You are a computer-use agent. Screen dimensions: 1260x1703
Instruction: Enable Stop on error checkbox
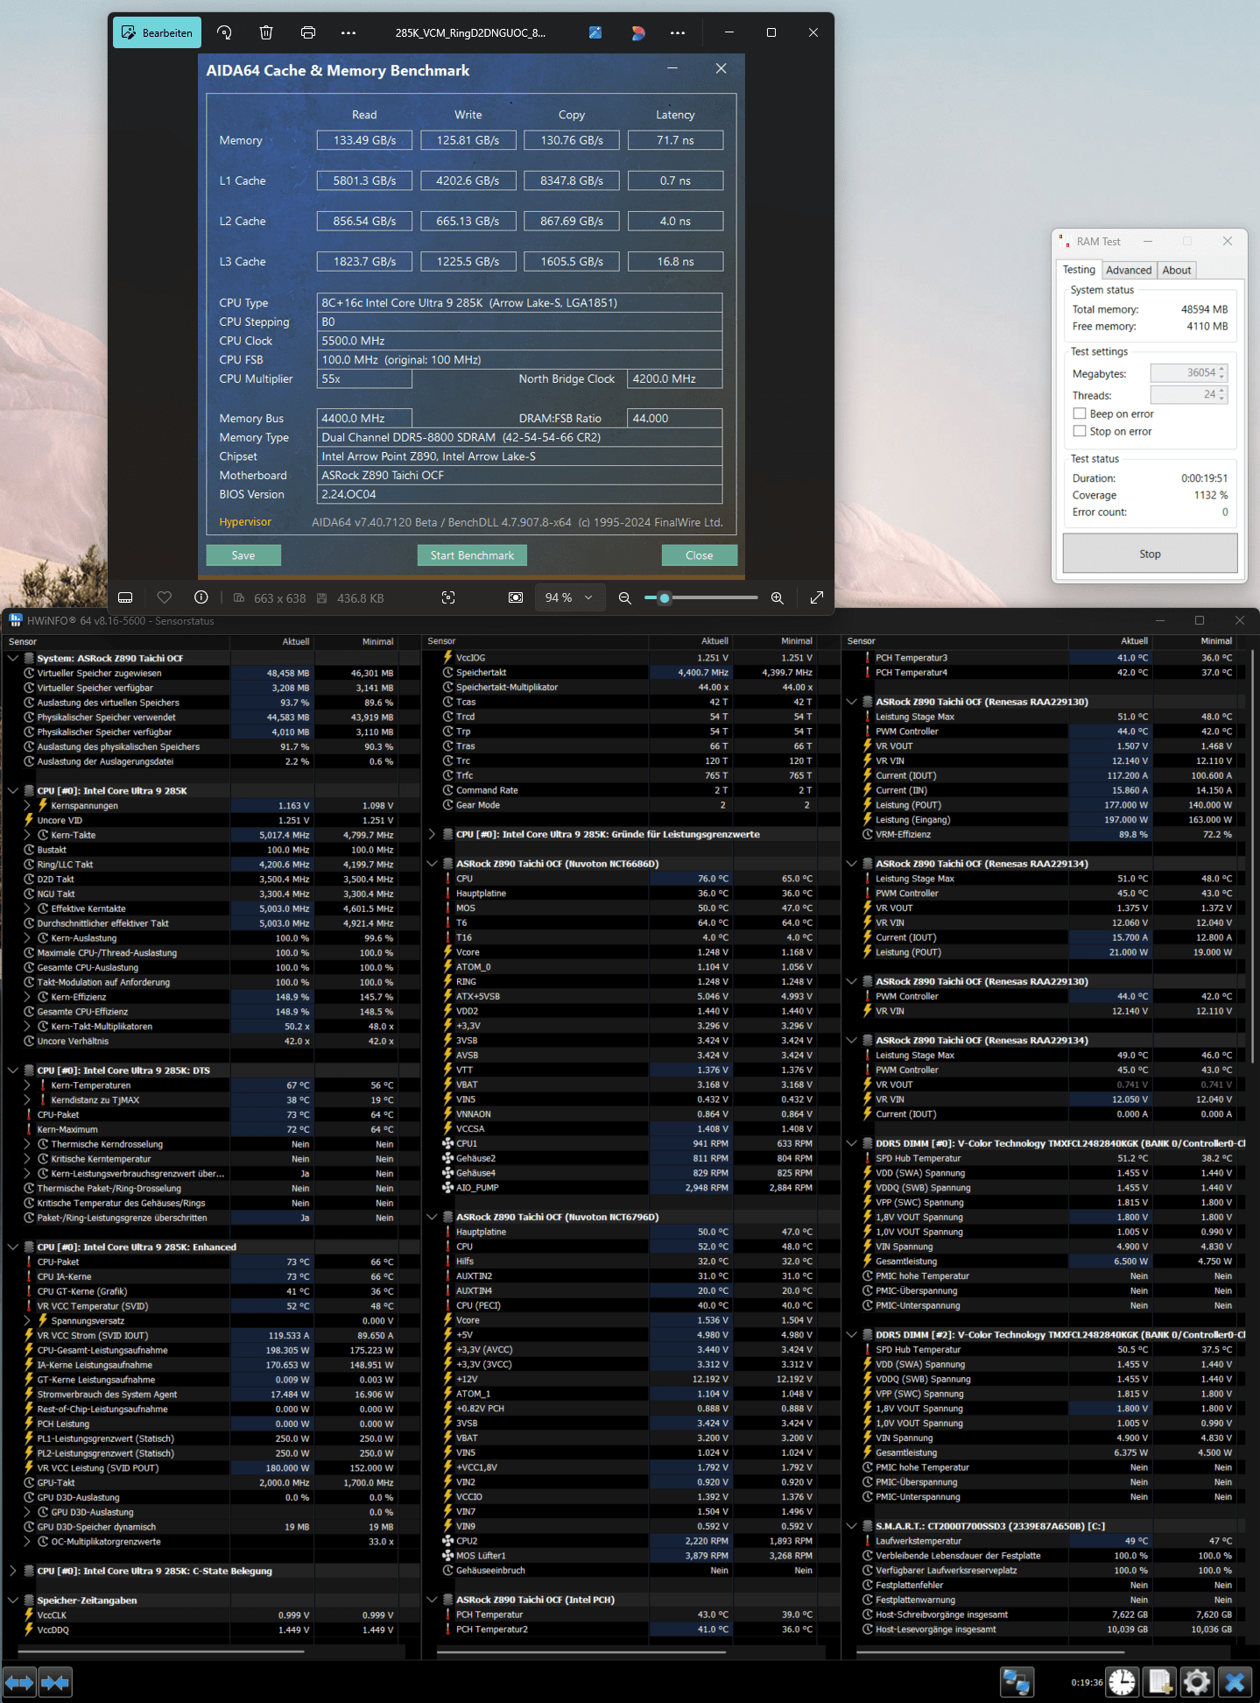(x=1080, y=431)
